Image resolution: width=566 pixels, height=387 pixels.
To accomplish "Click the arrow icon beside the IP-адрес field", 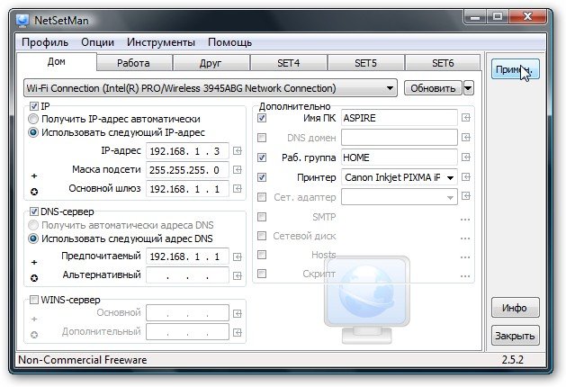I will pos(238,150).
